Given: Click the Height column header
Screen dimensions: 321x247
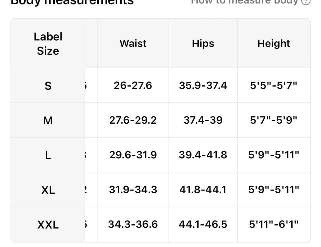Looking at the screenshot, I should [274, 43].
